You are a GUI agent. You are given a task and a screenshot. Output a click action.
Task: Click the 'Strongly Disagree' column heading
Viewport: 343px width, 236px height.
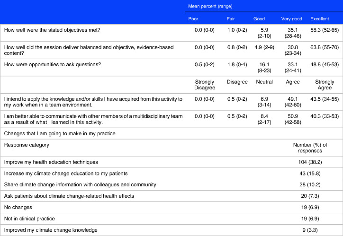(x=196, y=85)
